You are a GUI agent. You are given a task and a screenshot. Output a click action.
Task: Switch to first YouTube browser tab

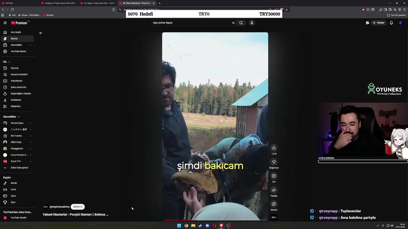coord(19,3)
